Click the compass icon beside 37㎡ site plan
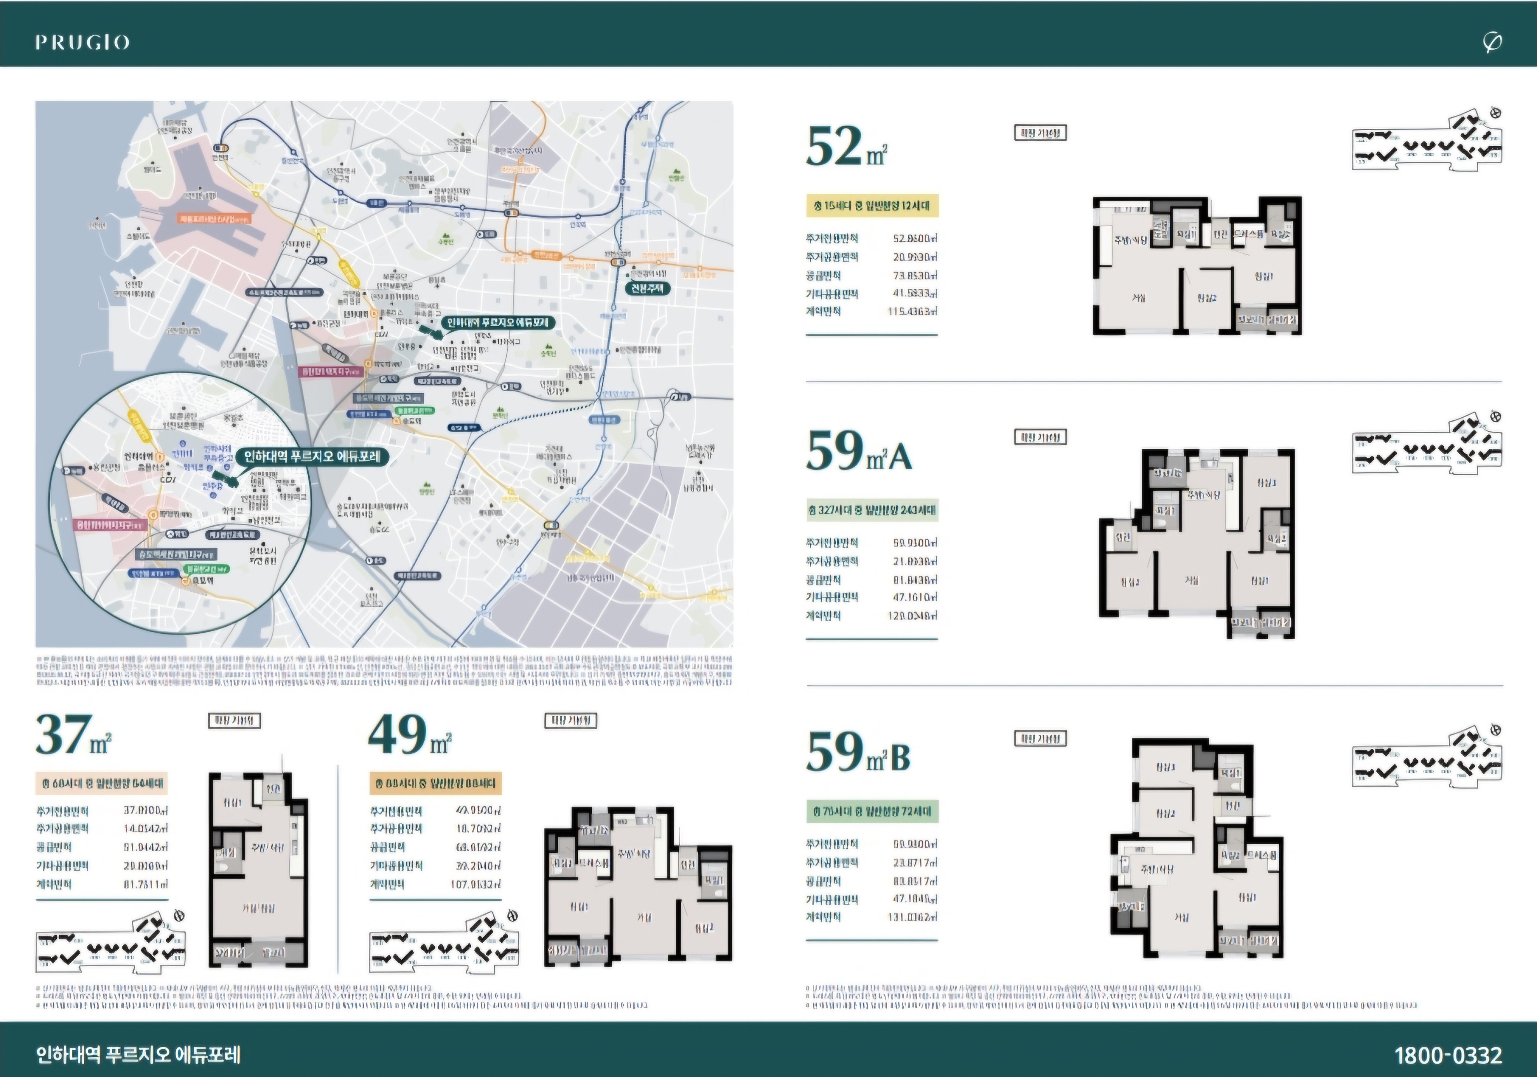 click(x=179, y=915)
